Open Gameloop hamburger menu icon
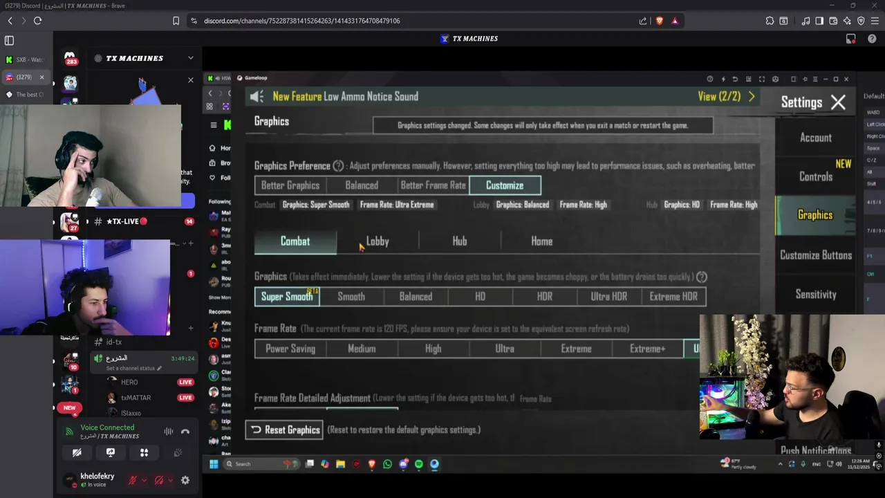Image resolution: width=885 pixels, height=498 pixels. point(814,79)
